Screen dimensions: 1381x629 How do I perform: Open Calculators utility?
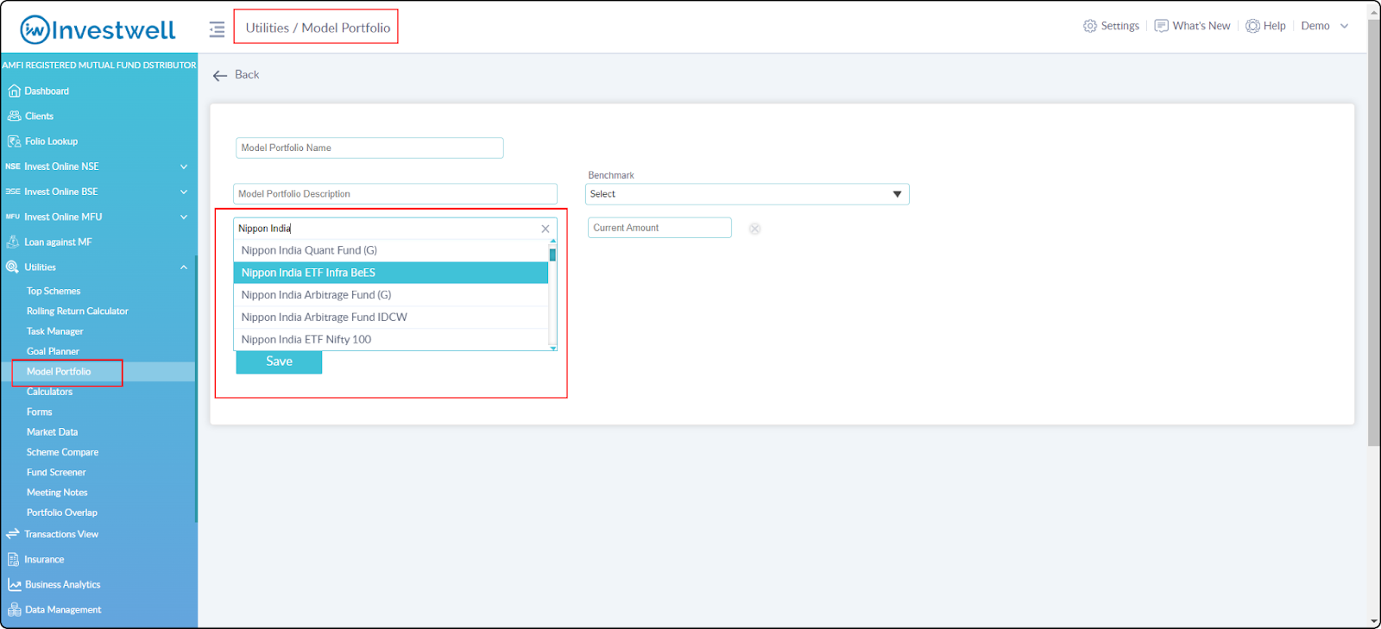coord(49,392)
